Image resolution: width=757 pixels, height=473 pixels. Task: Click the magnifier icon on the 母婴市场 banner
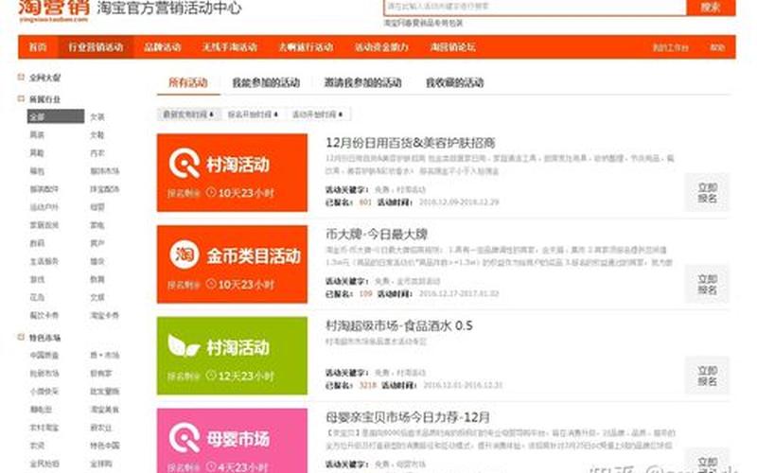click(184, 437)
